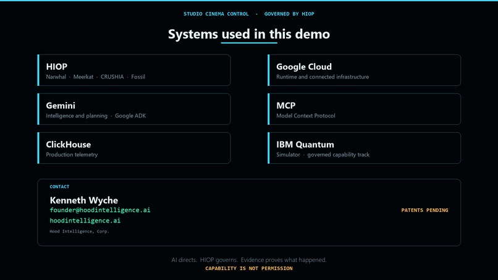This screenshot has width=498, height=280.
Task: Click 'Model Context Protocol' subtitle
Action: 306,116
